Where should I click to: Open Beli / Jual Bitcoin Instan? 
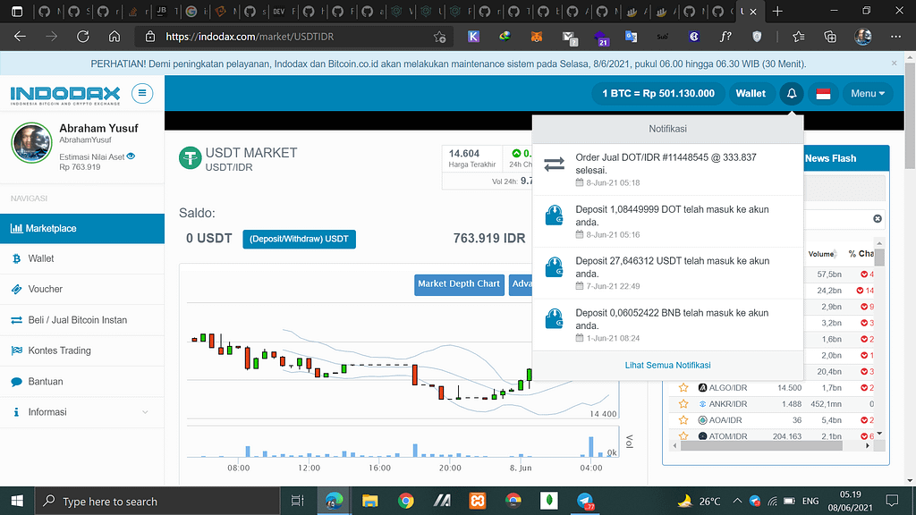[82, 320]
